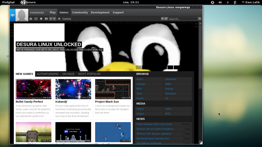This screenshot has width=262, height=147.
Task: Click the vertical scrollbar thumb
Action: point(200,57)
